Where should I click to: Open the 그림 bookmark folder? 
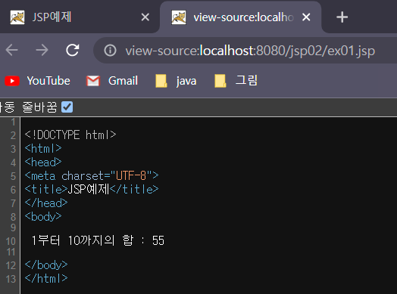click(236, 81)
